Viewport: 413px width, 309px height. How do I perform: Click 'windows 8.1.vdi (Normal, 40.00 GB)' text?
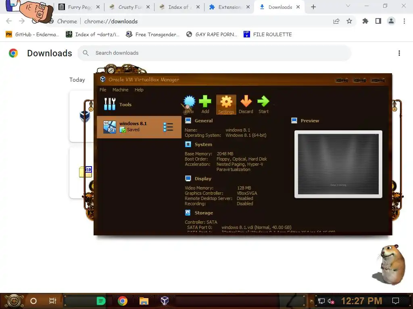[x=256, y=227]
